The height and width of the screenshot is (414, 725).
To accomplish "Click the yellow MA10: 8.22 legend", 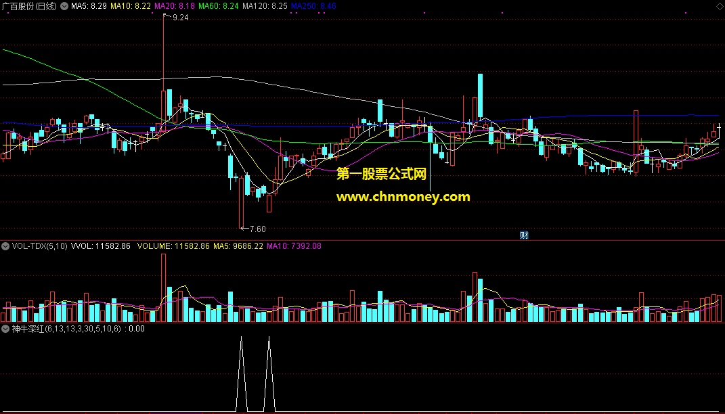I will tap(131, 6).
